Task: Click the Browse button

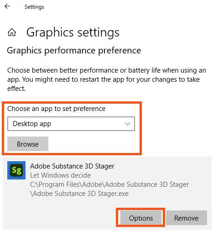Action: 28,144
